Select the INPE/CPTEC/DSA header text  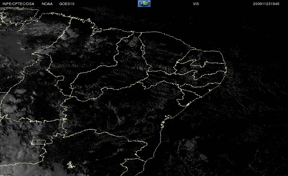pyautogui.click(x=18, y=4)
